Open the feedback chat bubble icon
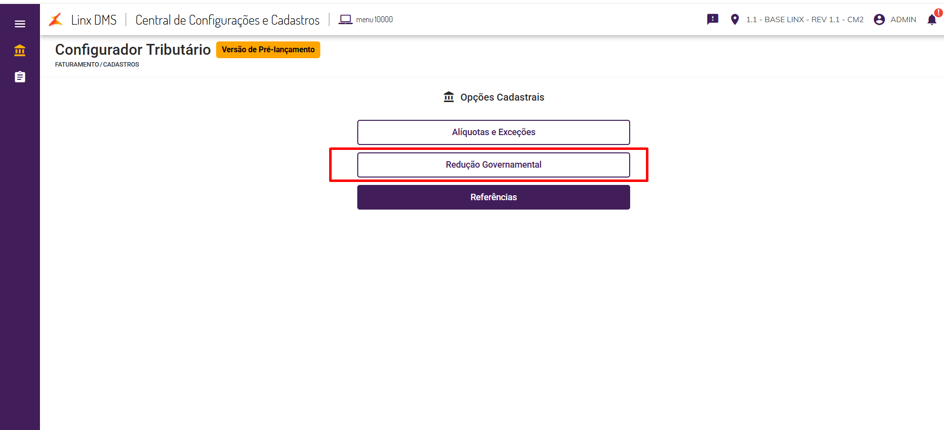The width and height of the screenshot is (944, 430). (x=713, y=19)
